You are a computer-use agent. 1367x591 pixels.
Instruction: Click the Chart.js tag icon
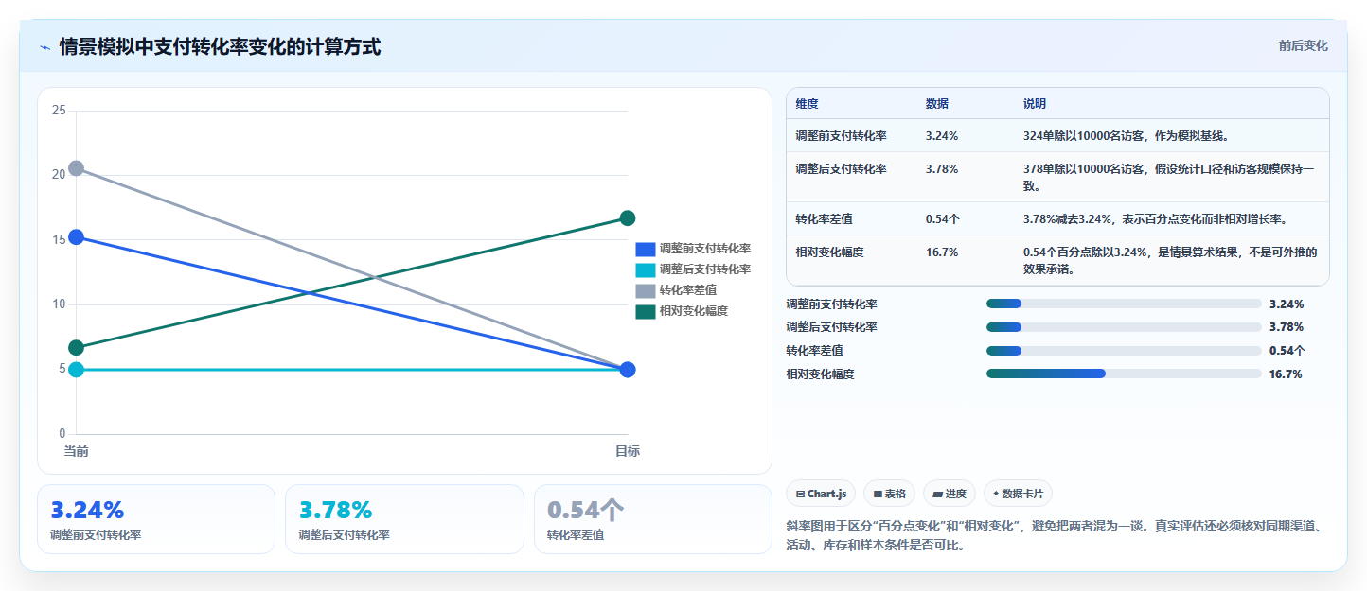pyautogui.click(x=801, y=494)
